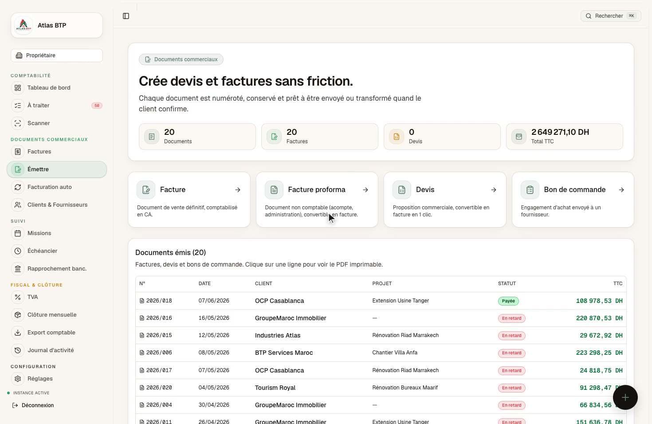The width and height of the screenshot is (652, 424).
Task: Log out via Déconnexion
Action: coord(33,405)
